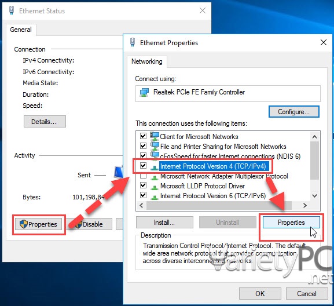Viewport: 334px width, 306px height.
Task: Select the Networking tab
Action: coord(147,61)
